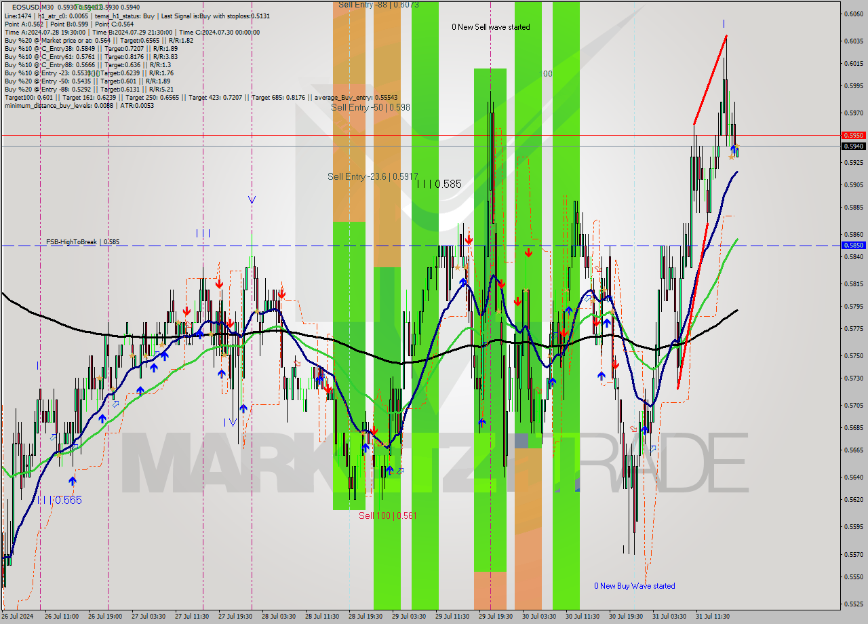868x624 pixels.
Task: Click the 'Buy %10 @ C_Entry38: 0.5849' line
Action: [91, 48]
